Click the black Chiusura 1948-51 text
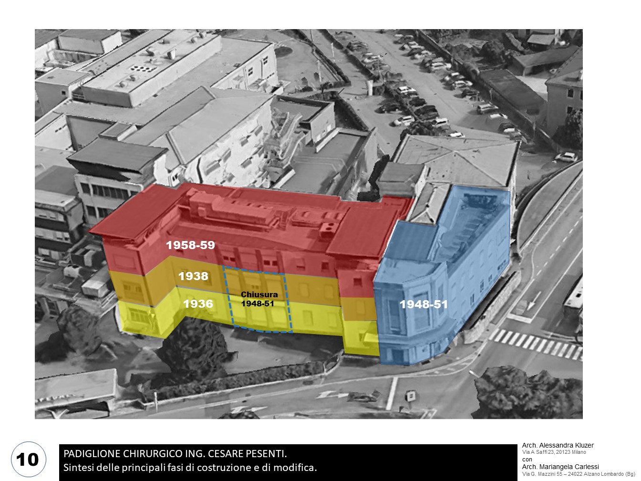This screenshot has height=481, width=641. click(259, 299)
